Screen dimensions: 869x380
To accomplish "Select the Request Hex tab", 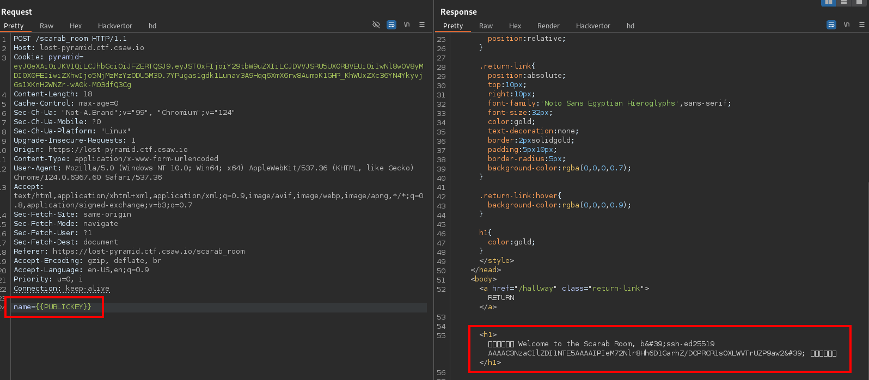I will click(76, 26).
